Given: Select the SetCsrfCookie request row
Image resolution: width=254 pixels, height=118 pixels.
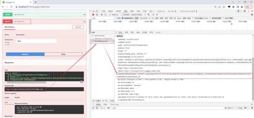Looking at the screenshot, I should coord(103,35).
